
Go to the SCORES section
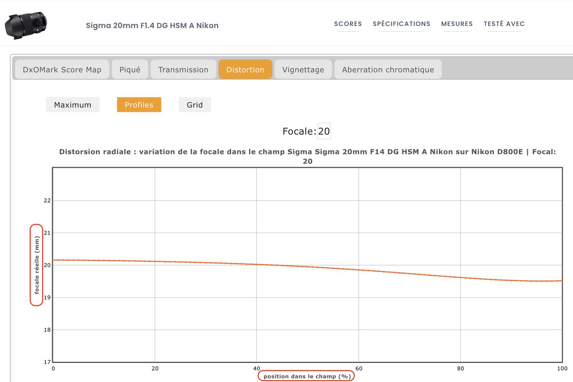(348, 24)
